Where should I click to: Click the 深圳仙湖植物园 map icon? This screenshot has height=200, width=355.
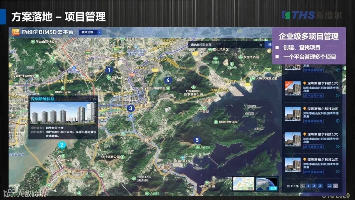pyautogui.click(x=168, y=88)
